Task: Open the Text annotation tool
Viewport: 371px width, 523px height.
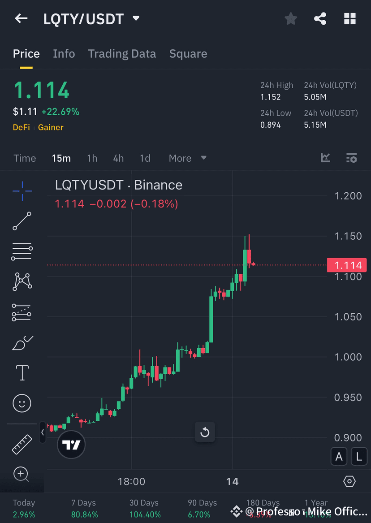Action: [22, 372]
